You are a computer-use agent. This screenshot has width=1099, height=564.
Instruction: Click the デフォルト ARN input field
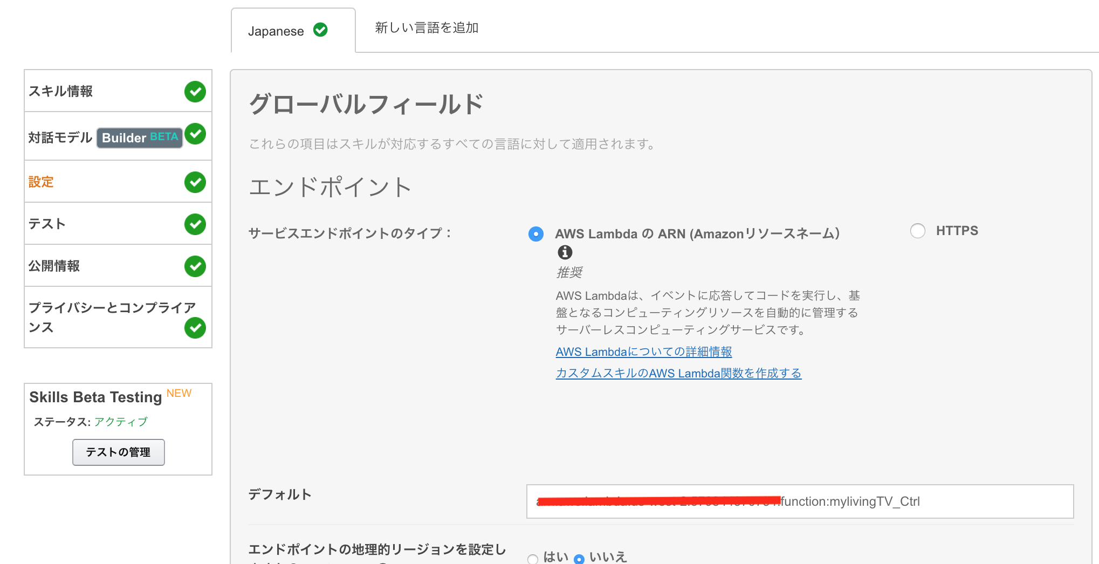(800, 501)
